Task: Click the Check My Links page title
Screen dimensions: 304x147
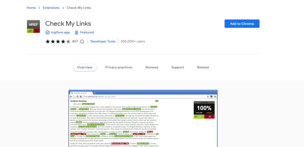Action: click(x=68, y=24)
